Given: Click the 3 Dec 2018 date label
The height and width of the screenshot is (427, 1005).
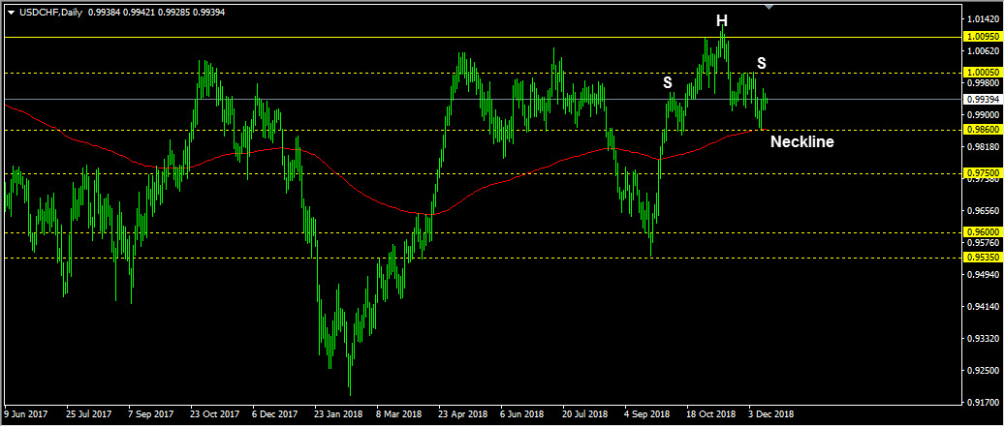Looking at the screenshot, I should point(772,413).
